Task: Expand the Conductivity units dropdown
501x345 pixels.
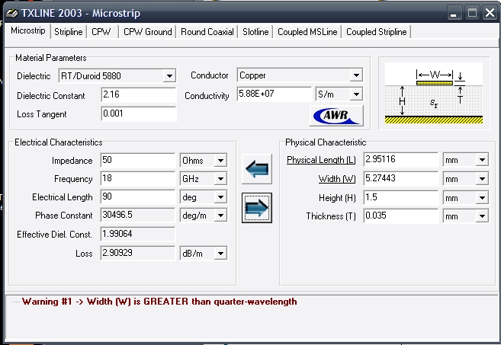Action: coord(355,95)
